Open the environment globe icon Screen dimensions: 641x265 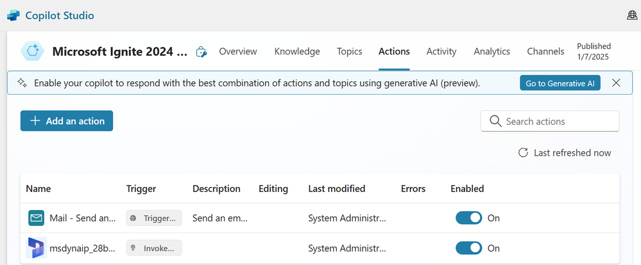631,15
